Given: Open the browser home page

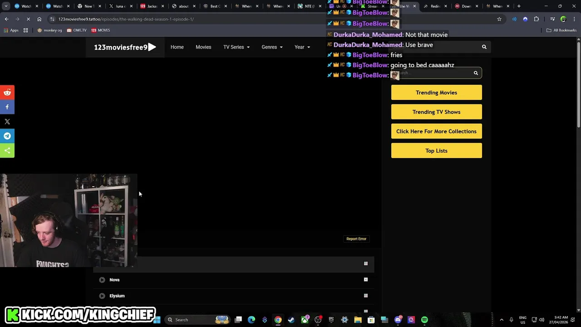Looking at the screenshot, I should tap(39, 19).
